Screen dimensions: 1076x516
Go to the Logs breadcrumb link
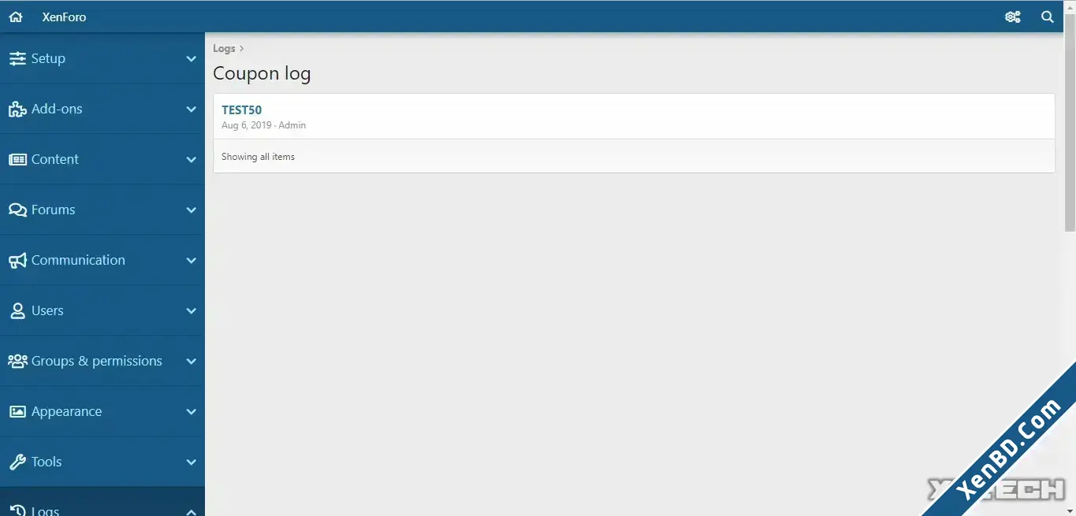click(x=224, y=48)
